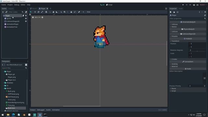Open the Project menu
Viewport: 208px width, 117px height.
point(10,5)
